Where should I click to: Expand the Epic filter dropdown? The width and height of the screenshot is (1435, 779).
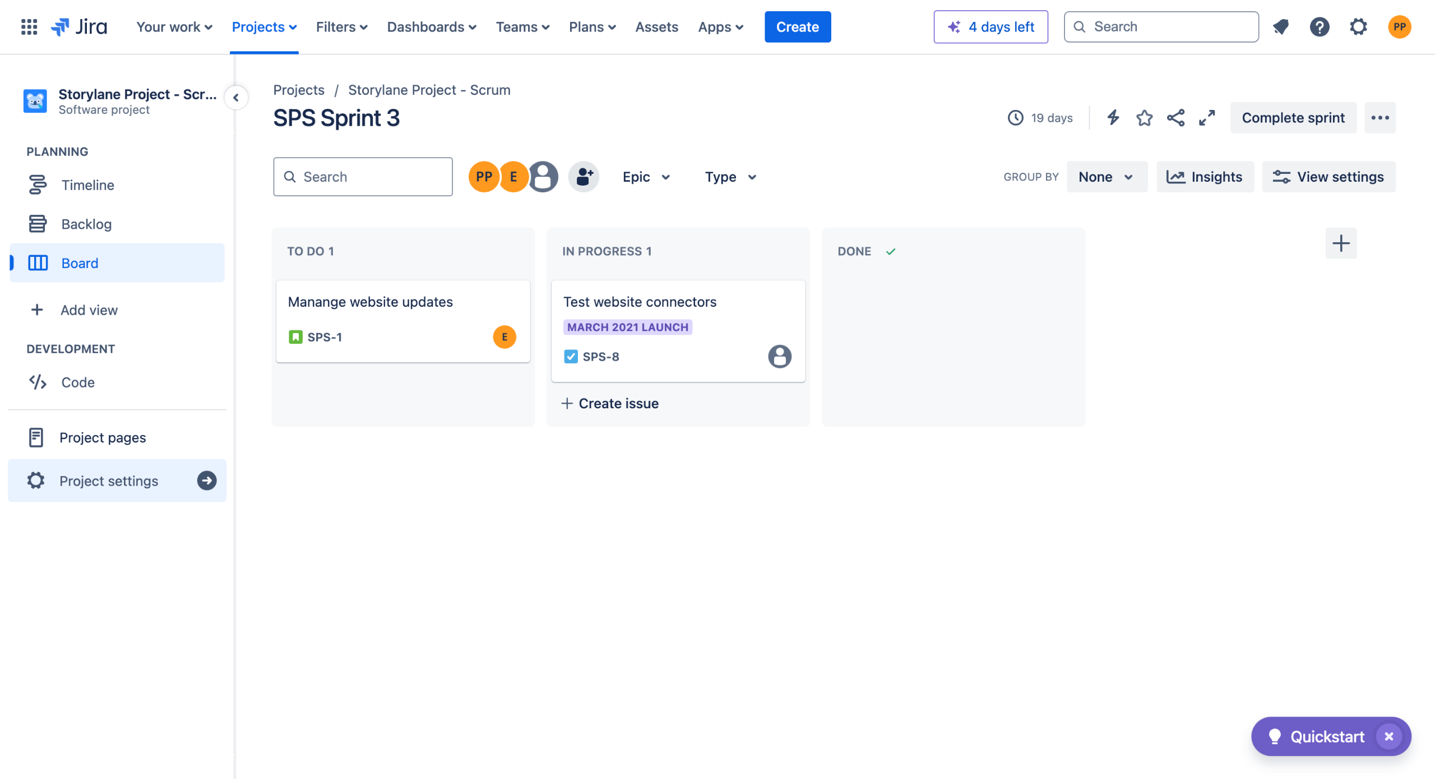[646, 177]
